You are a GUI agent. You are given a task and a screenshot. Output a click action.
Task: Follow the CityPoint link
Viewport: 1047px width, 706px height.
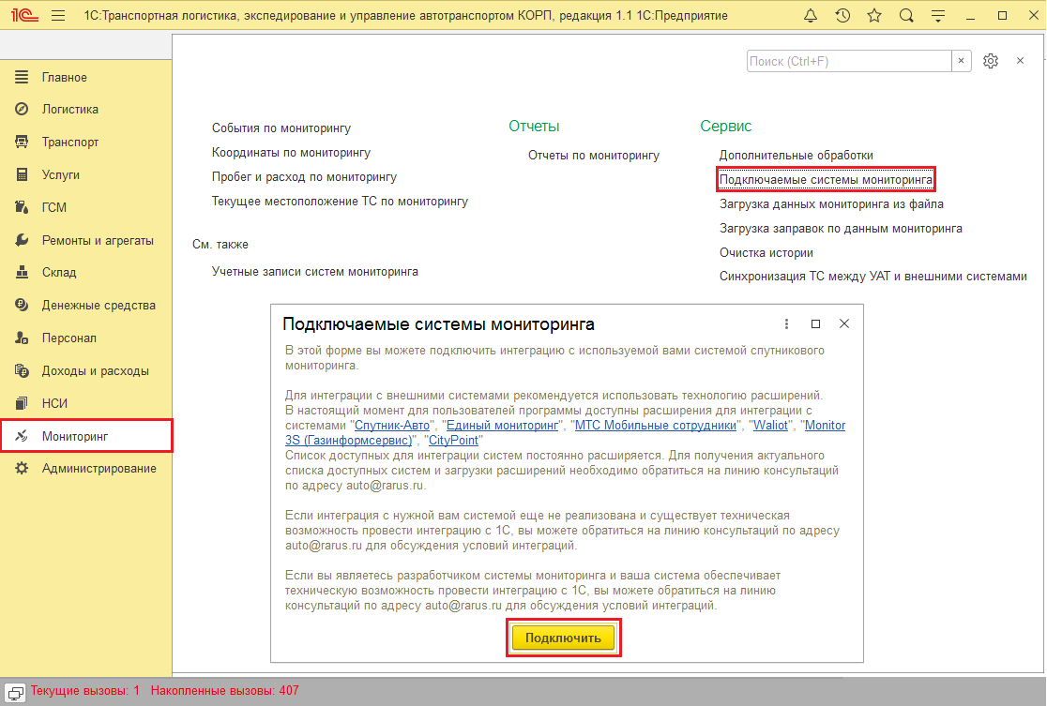point(453,441)
